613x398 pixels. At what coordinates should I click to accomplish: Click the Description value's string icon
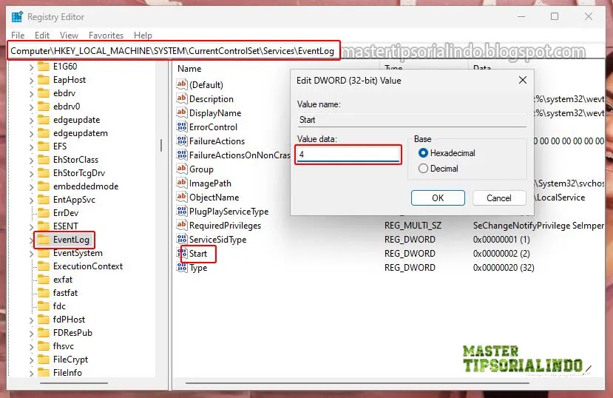click(181, 98)
